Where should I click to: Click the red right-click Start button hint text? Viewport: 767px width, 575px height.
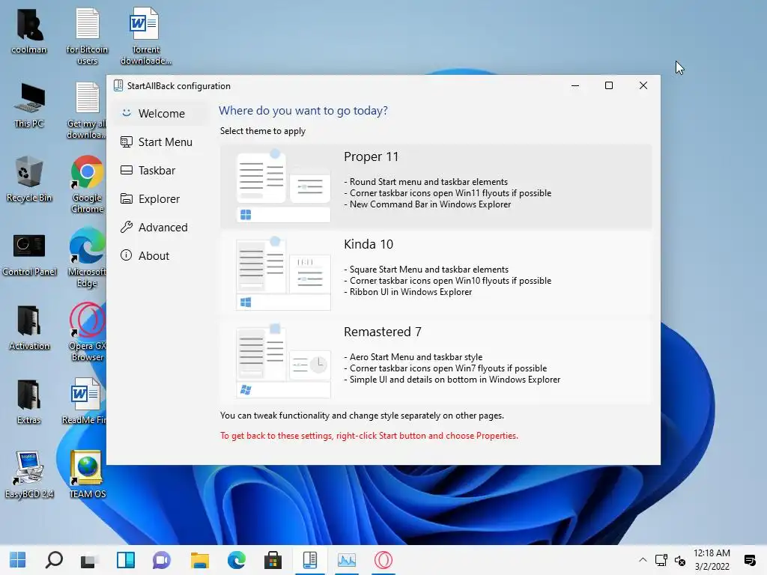point(369,436)
